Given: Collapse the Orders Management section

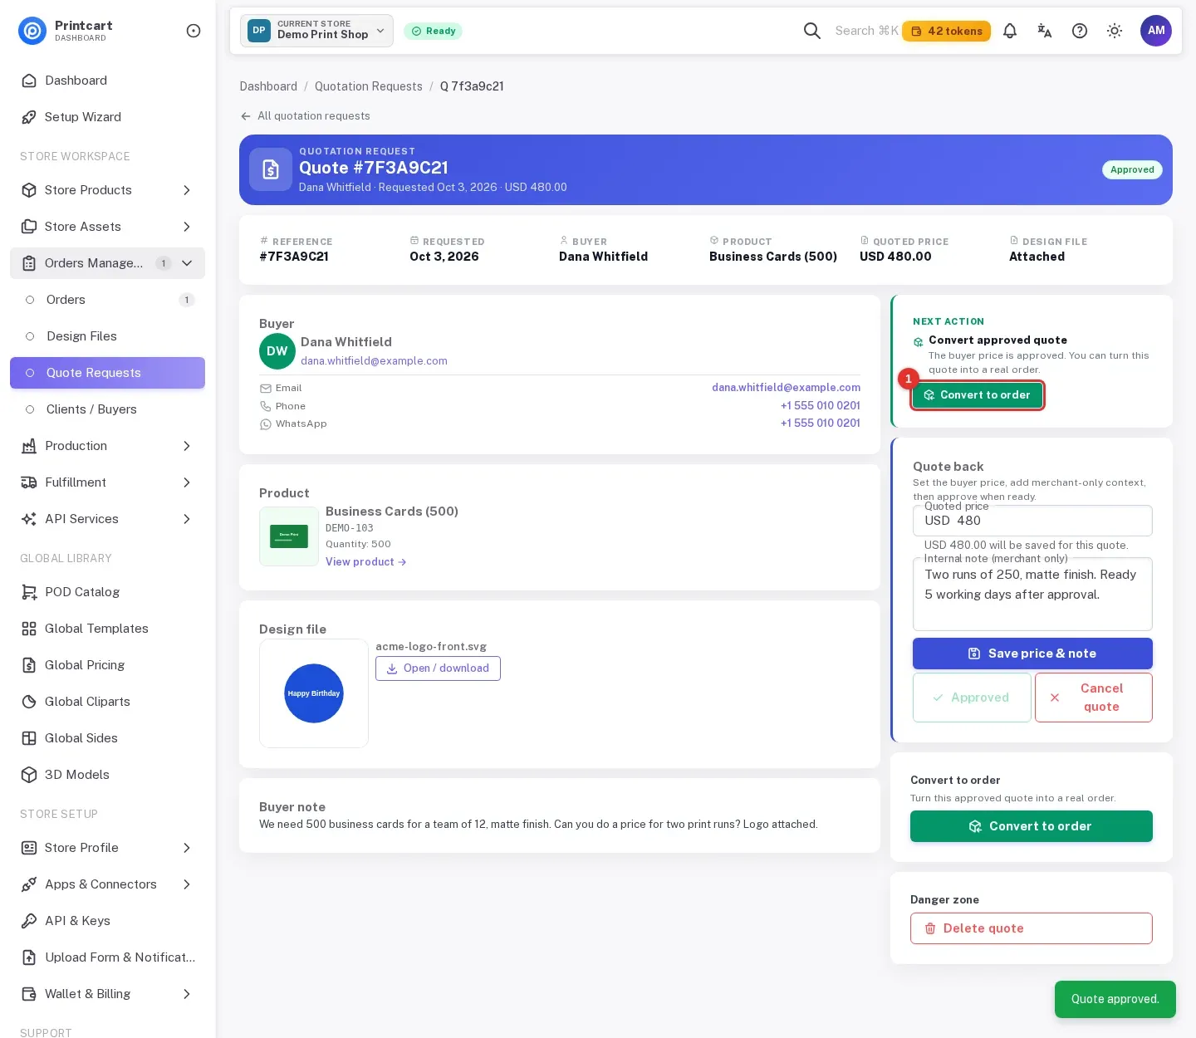Looking at the screenshot, I should [108, 263].
